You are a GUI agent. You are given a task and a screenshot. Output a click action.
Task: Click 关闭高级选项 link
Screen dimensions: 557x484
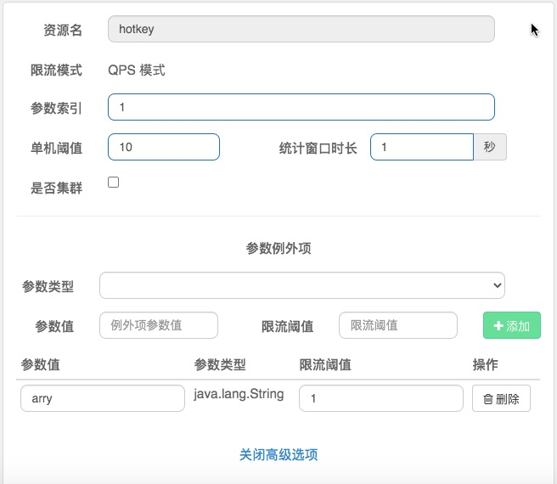pyautogui.click(x=278, y=454)
